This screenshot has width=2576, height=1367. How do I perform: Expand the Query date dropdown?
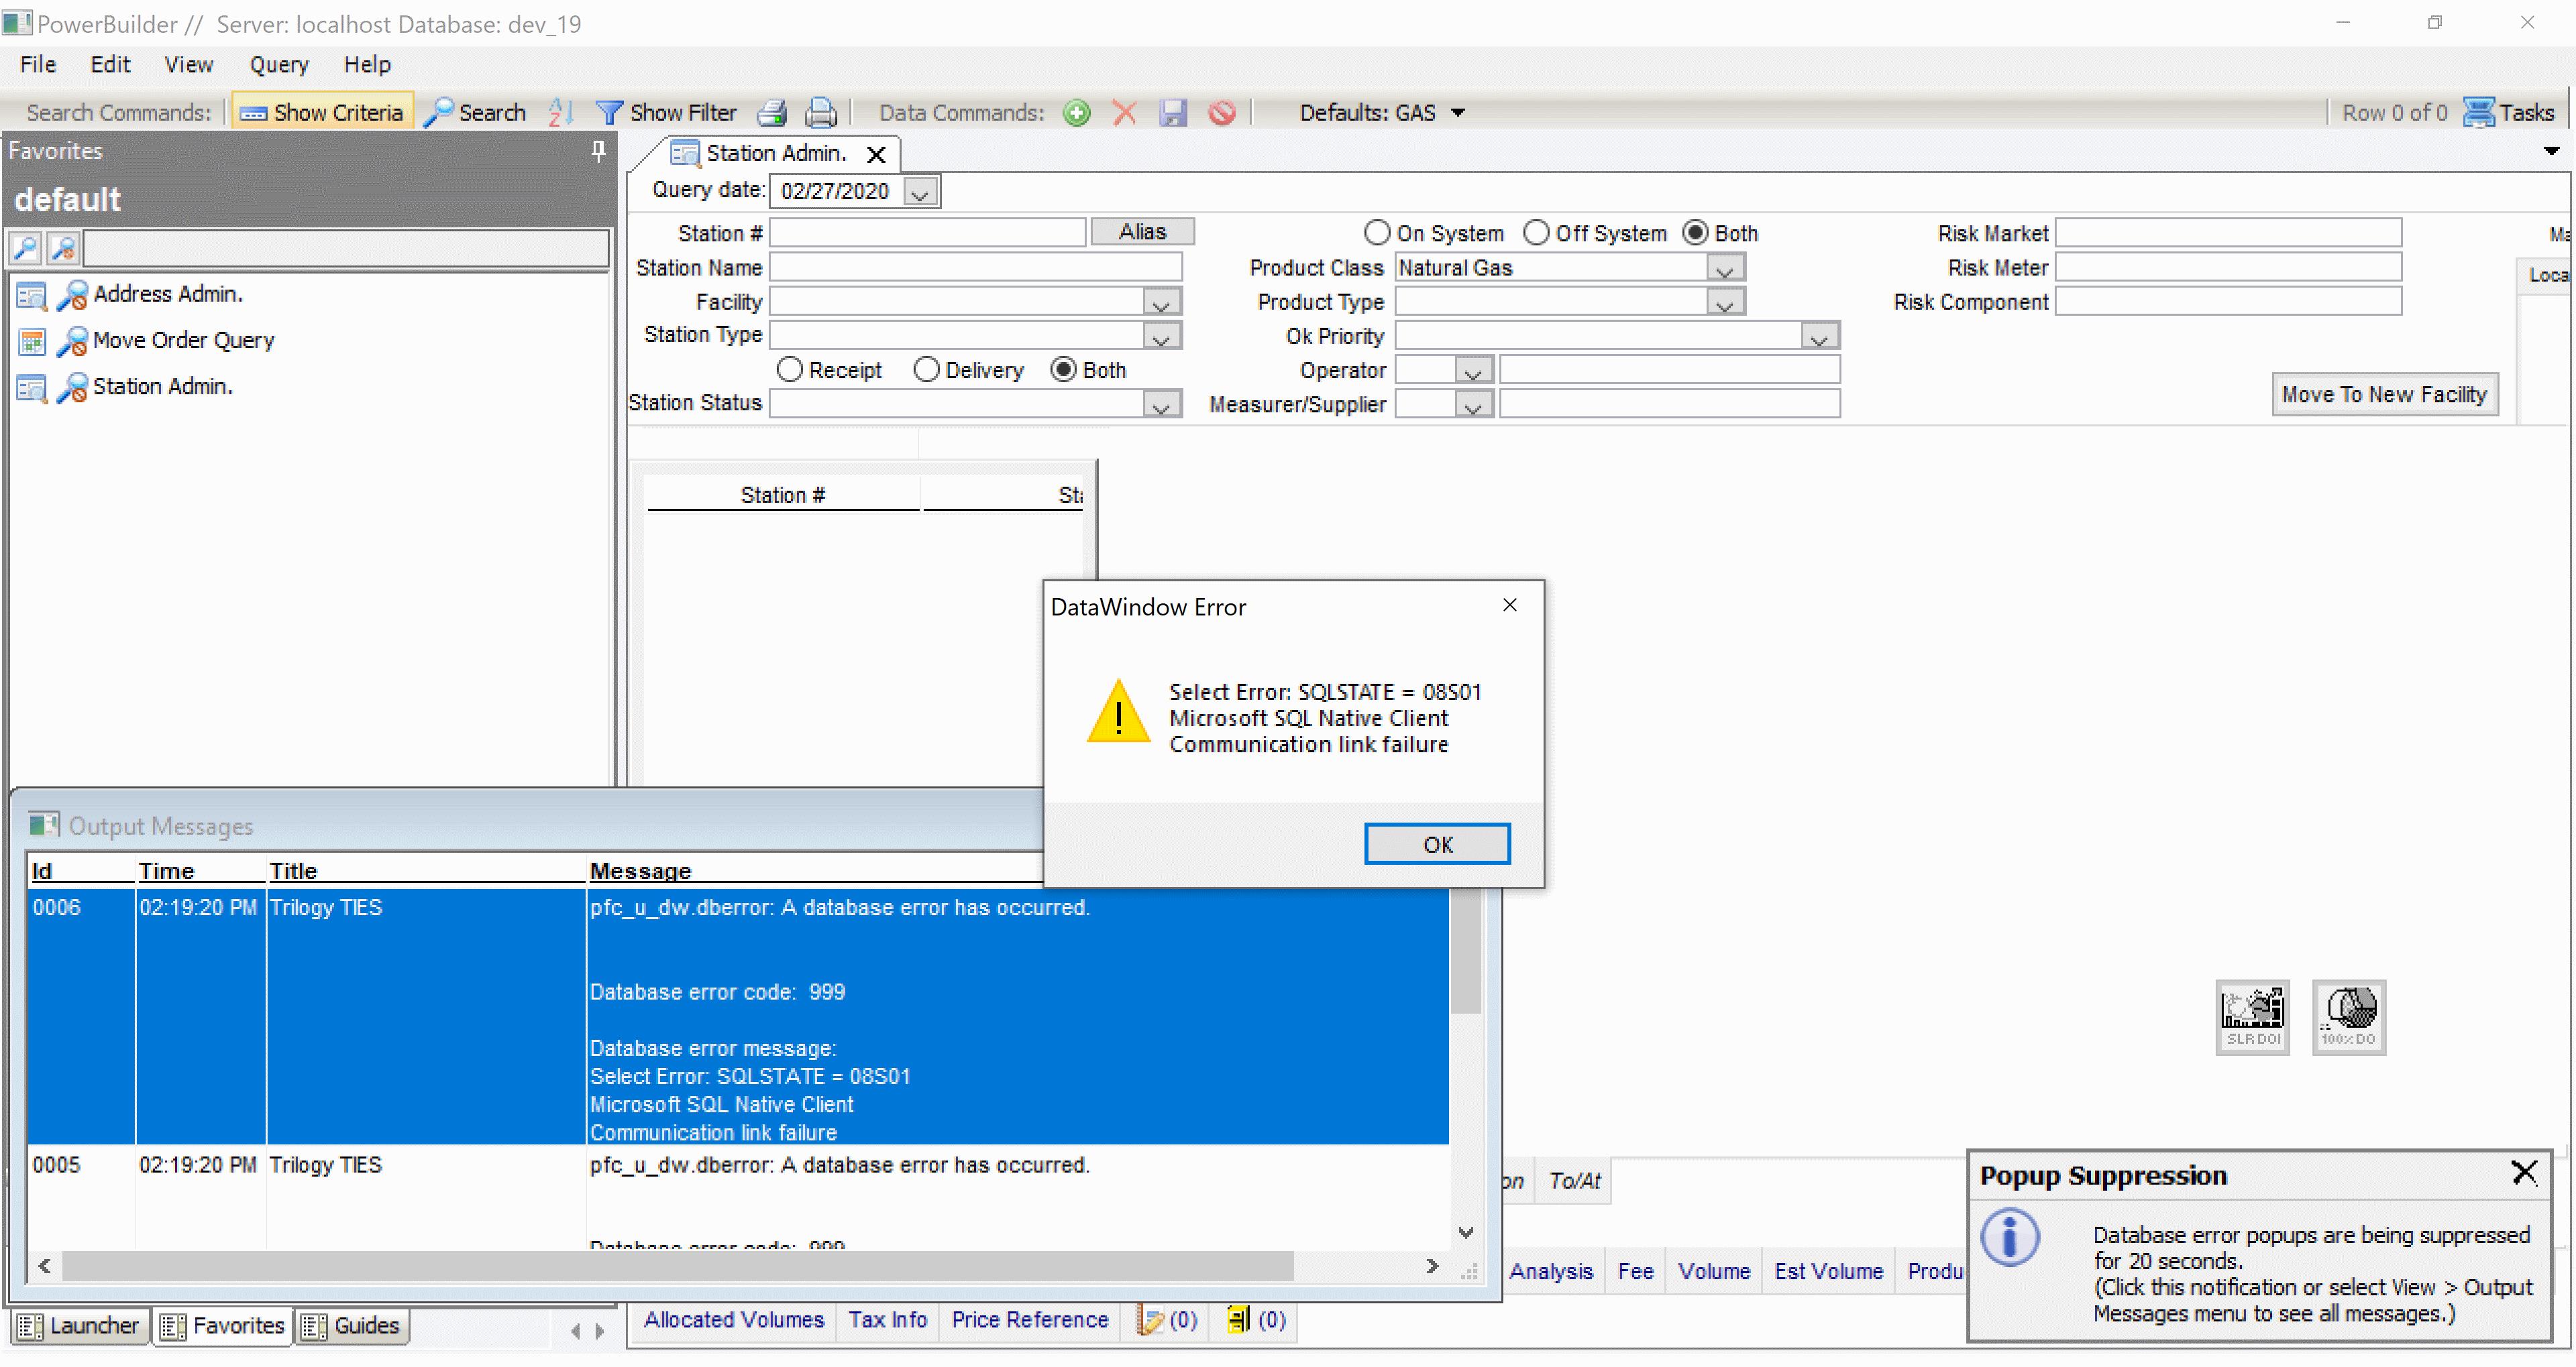click(x=920, y=192)
